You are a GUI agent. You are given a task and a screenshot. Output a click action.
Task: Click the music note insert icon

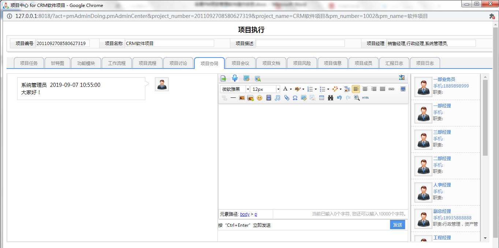click(x=278, y=98)
